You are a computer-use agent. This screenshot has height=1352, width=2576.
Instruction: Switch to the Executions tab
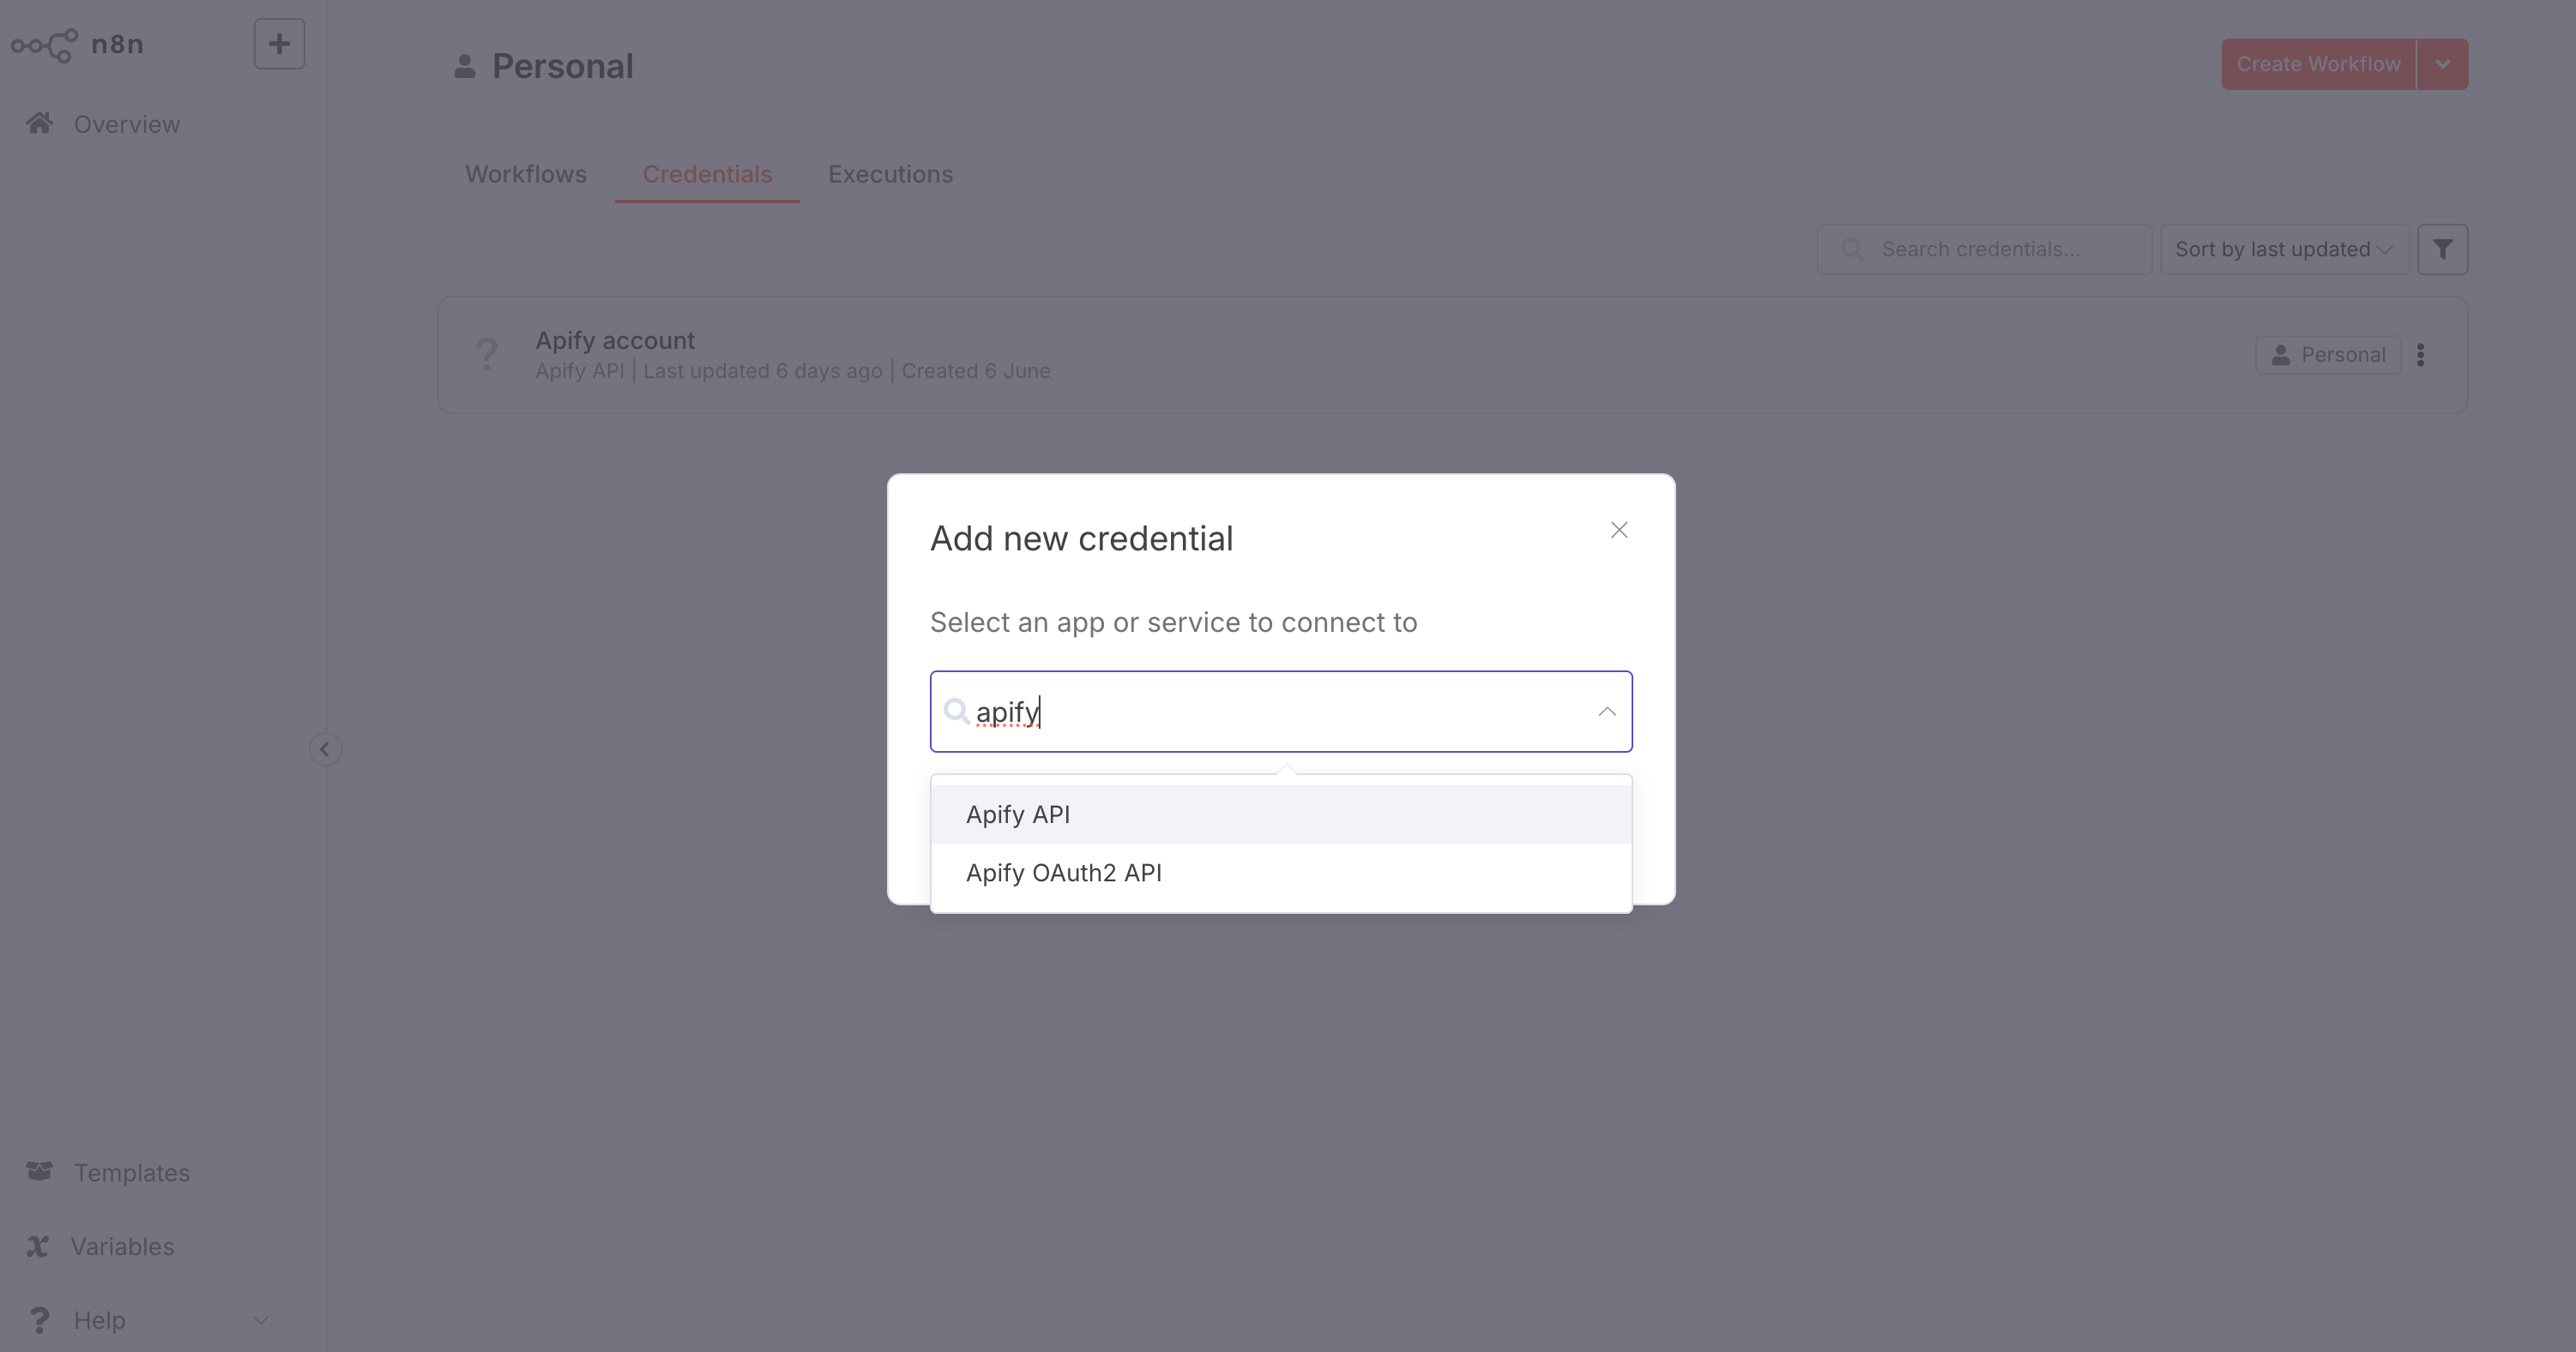[890, 174]
